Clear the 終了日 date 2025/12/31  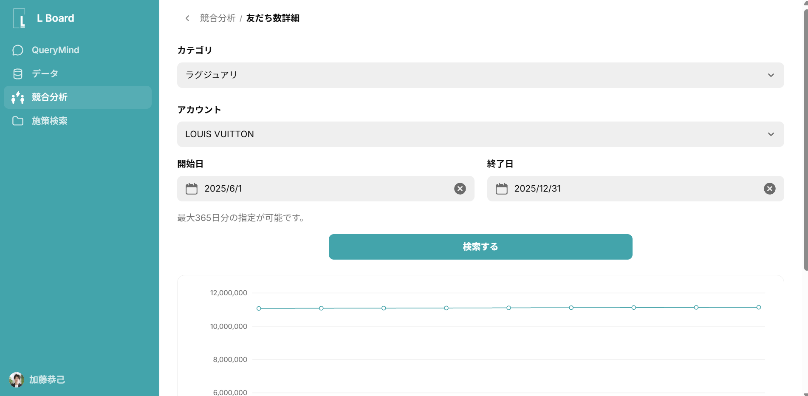(x=769, y=189)
